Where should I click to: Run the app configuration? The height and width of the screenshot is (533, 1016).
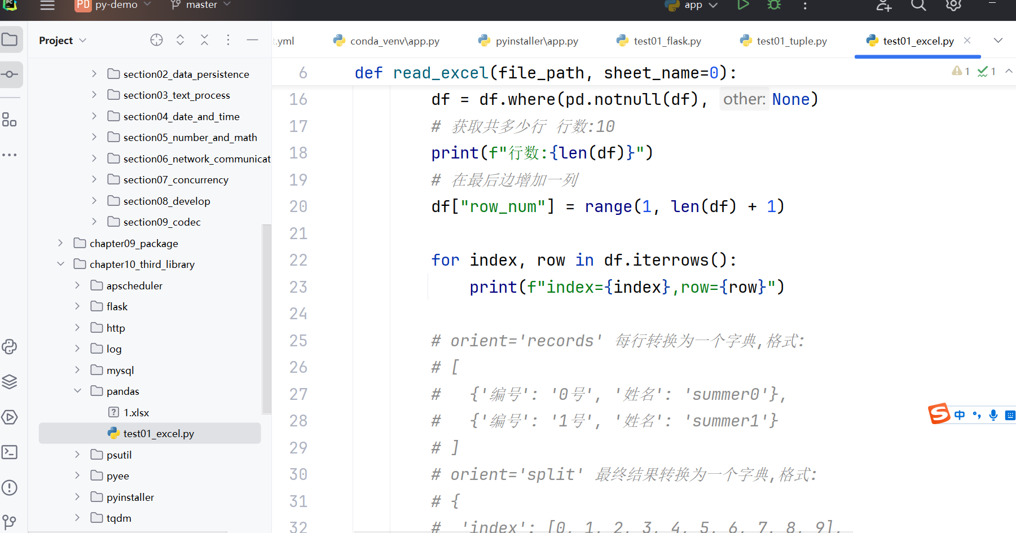(x=743, y=5)
